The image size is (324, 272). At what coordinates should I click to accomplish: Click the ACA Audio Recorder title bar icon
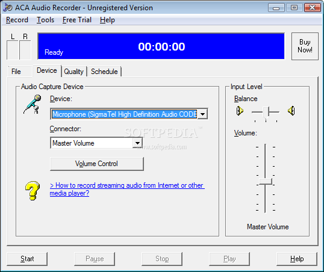8,8
